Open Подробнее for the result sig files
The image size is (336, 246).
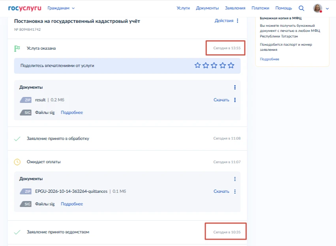[x=72, y=112]
